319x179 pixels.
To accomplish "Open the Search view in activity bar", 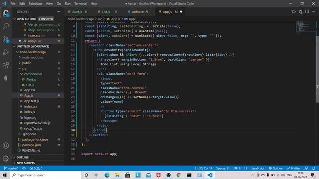I will coord(6,26).
